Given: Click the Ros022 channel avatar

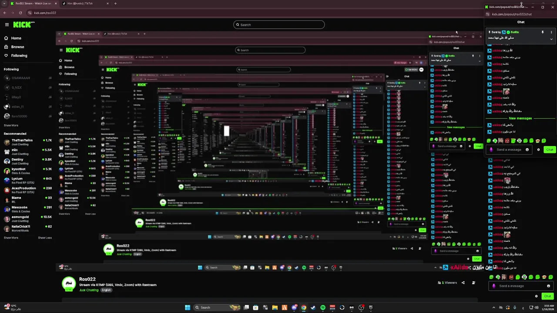Looking at the screenshot, I should 69,284.
